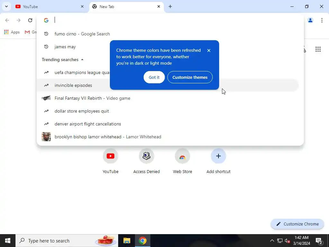Click the browser back arrow
The height and width of the screenshot is (247, 329).
(7, 20)
